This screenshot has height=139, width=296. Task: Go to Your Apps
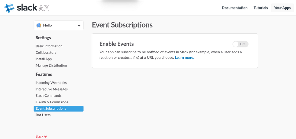(282, 8)
